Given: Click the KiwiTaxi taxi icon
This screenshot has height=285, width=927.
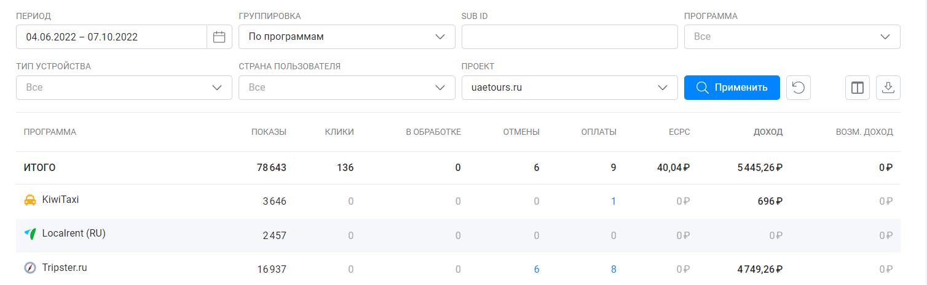Looking at the screenshot, I should point(30,200).
